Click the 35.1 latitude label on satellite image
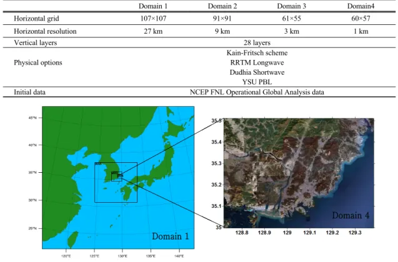Viewport: 398px width, 262px height. (x=216, y=206)
